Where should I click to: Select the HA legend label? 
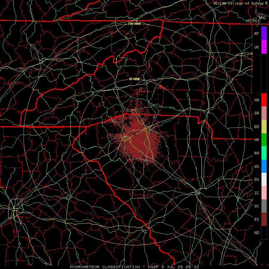point(257,100)
